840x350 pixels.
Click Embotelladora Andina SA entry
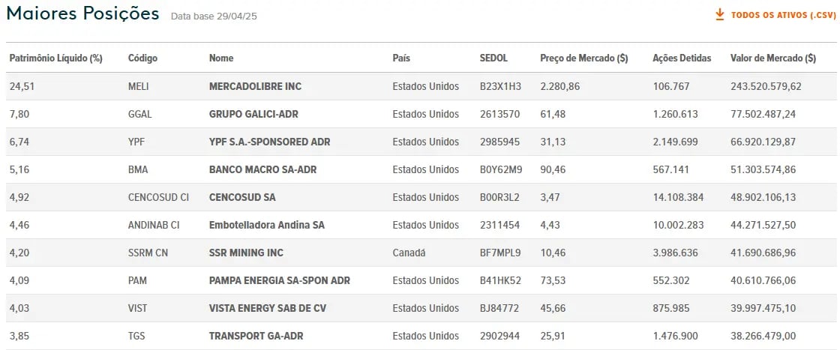(267, 226)
